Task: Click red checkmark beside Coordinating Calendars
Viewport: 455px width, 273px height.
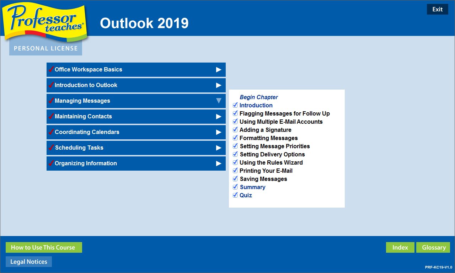Action: point(51,132)
